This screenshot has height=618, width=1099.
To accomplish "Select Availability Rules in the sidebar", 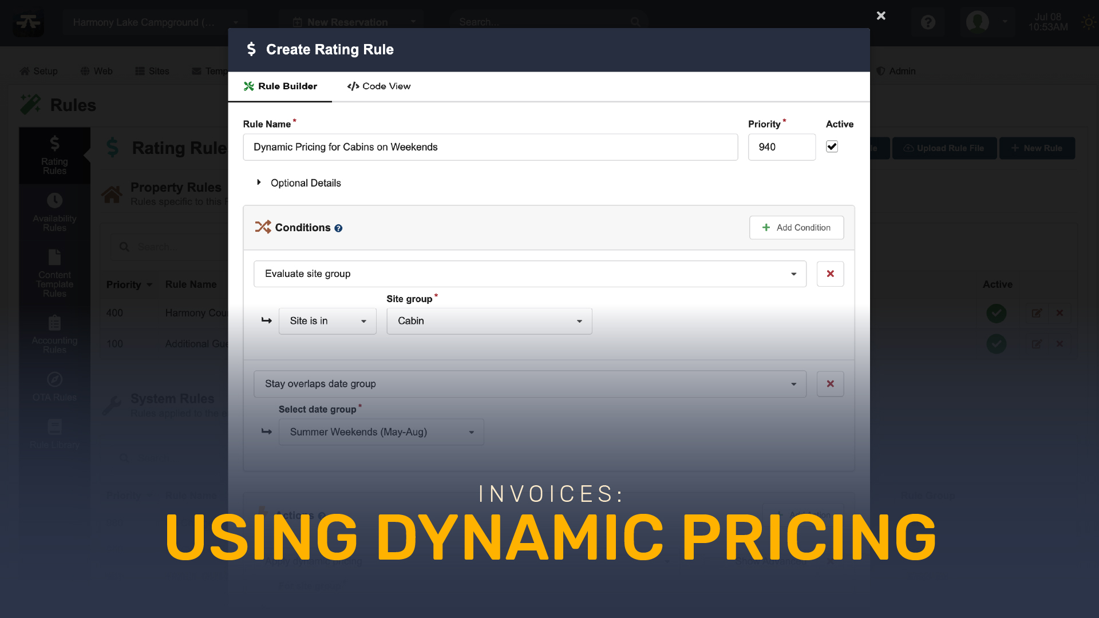I will click(x=54, y=212).
